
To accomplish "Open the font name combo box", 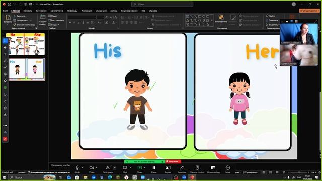I will [x=82, y=17].
